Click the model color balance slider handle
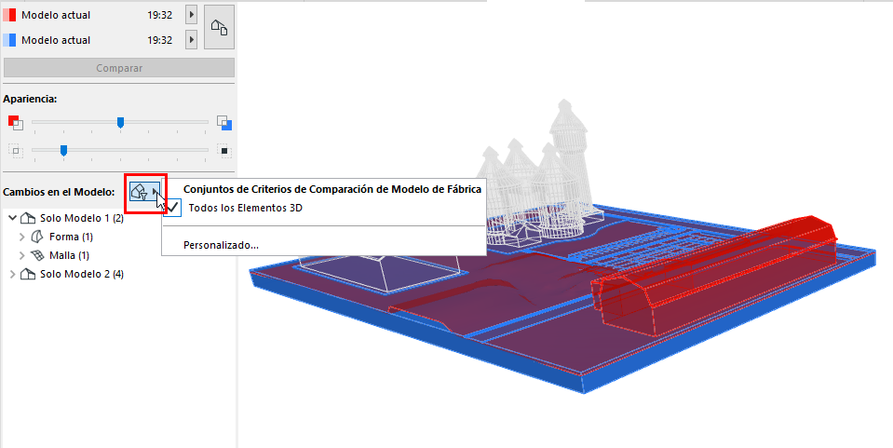 tap(120, 122)
